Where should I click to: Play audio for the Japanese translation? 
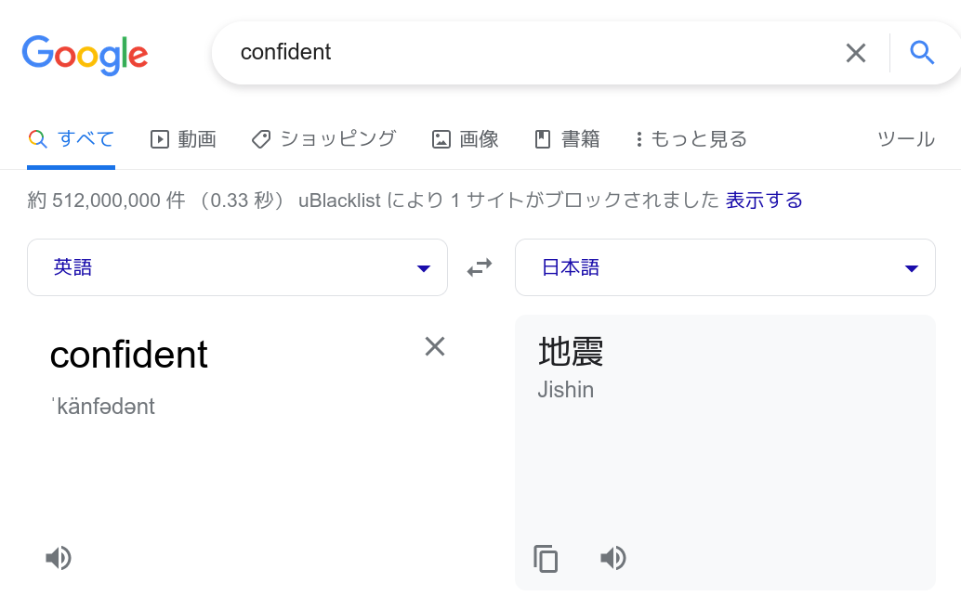pyautogui.click(x=612, y=558)
